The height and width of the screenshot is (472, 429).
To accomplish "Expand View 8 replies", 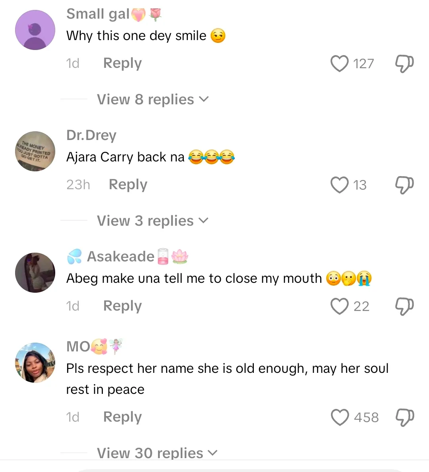I will [153, 100].
